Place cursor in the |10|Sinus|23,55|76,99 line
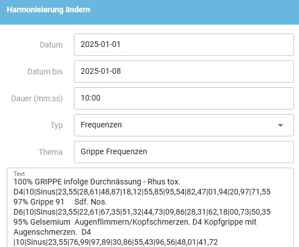Image resolution: width=299 pixels, height=247 pixels. click(x=116, y=242)
